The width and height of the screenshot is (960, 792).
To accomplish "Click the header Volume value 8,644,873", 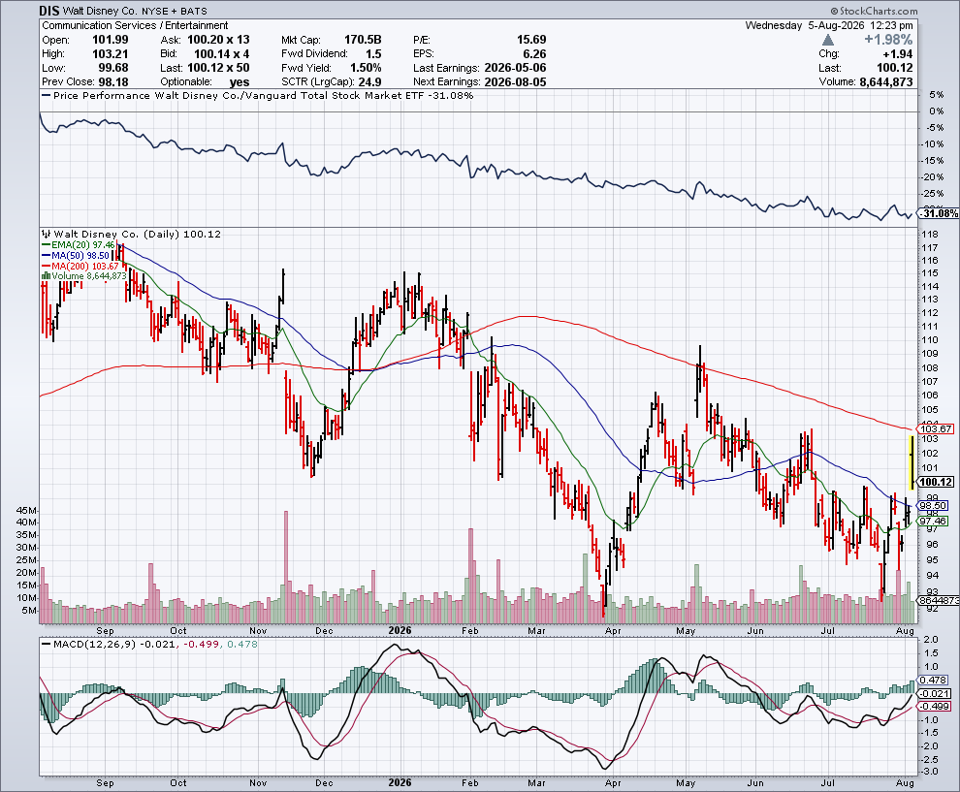I will coord(886,82).
